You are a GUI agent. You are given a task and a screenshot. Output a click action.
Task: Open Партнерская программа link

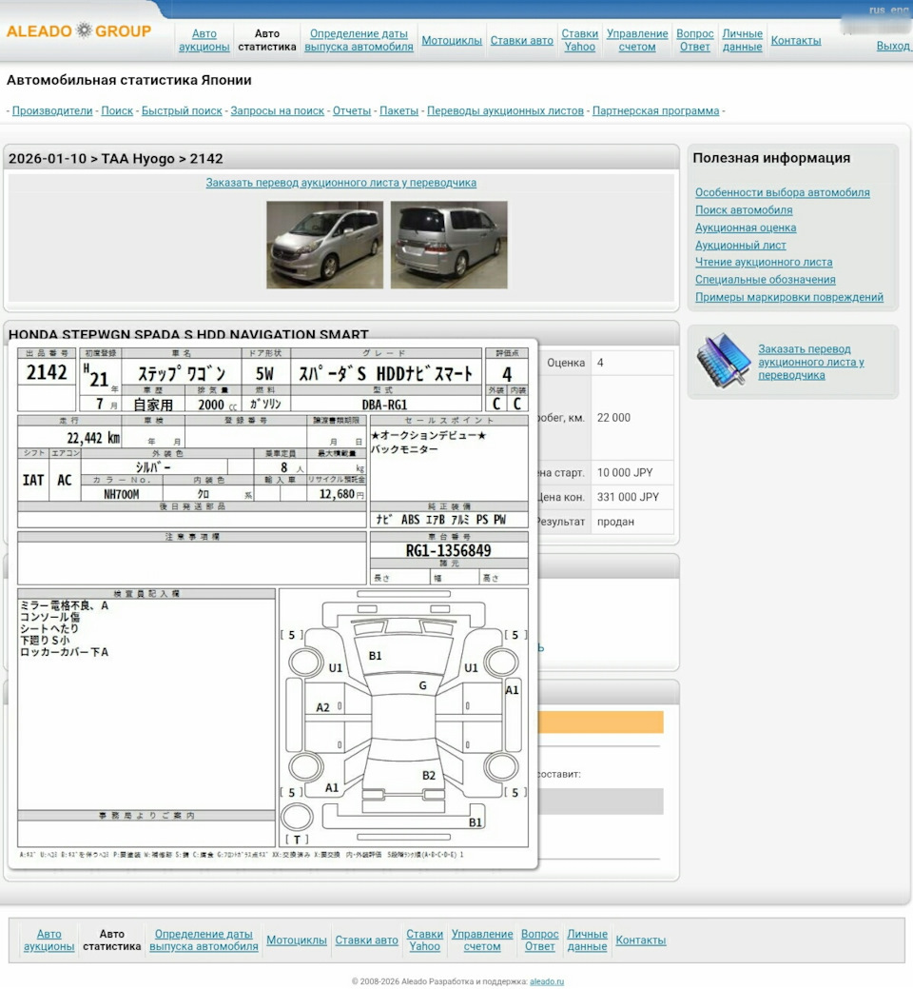[x=655, y=110]
